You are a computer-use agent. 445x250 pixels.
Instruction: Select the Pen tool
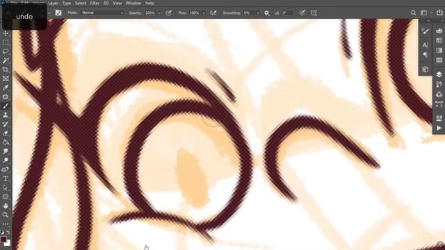[6, 169]
